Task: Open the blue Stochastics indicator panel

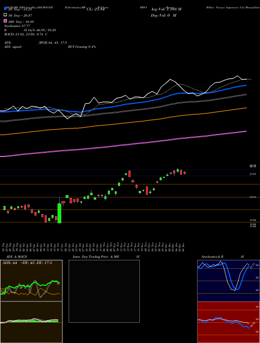Action: pyautogui.click(x=228, y=281)
